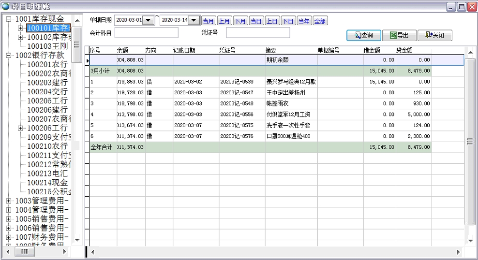This screenshot has width=478, height=260.
Task: Select the row with 帐篷雨衣 summary
Action: (x=277, y=103)
